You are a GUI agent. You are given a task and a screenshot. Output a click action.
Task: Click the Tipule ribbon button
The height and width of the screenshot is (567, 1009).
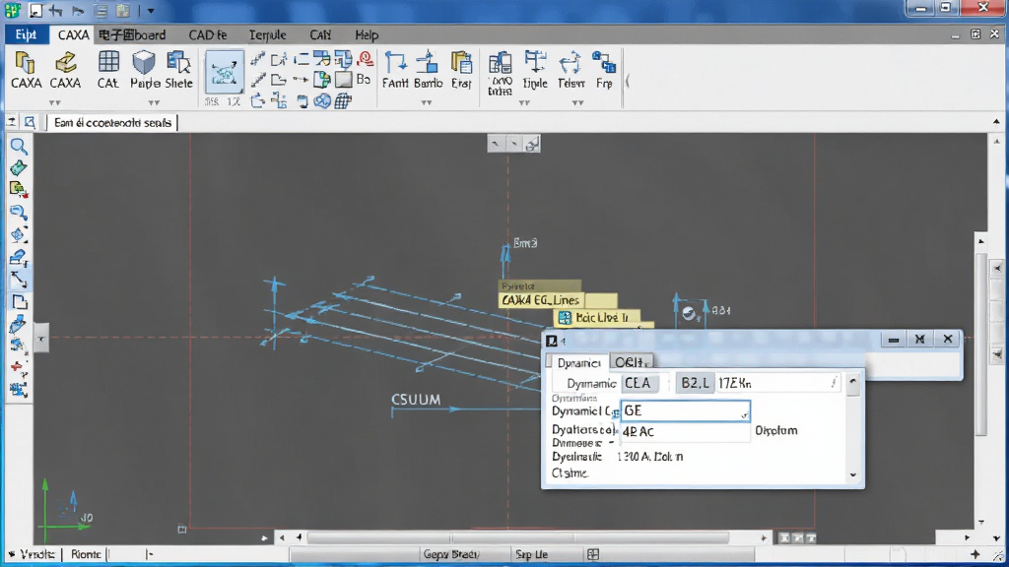[x=535, y=70]
